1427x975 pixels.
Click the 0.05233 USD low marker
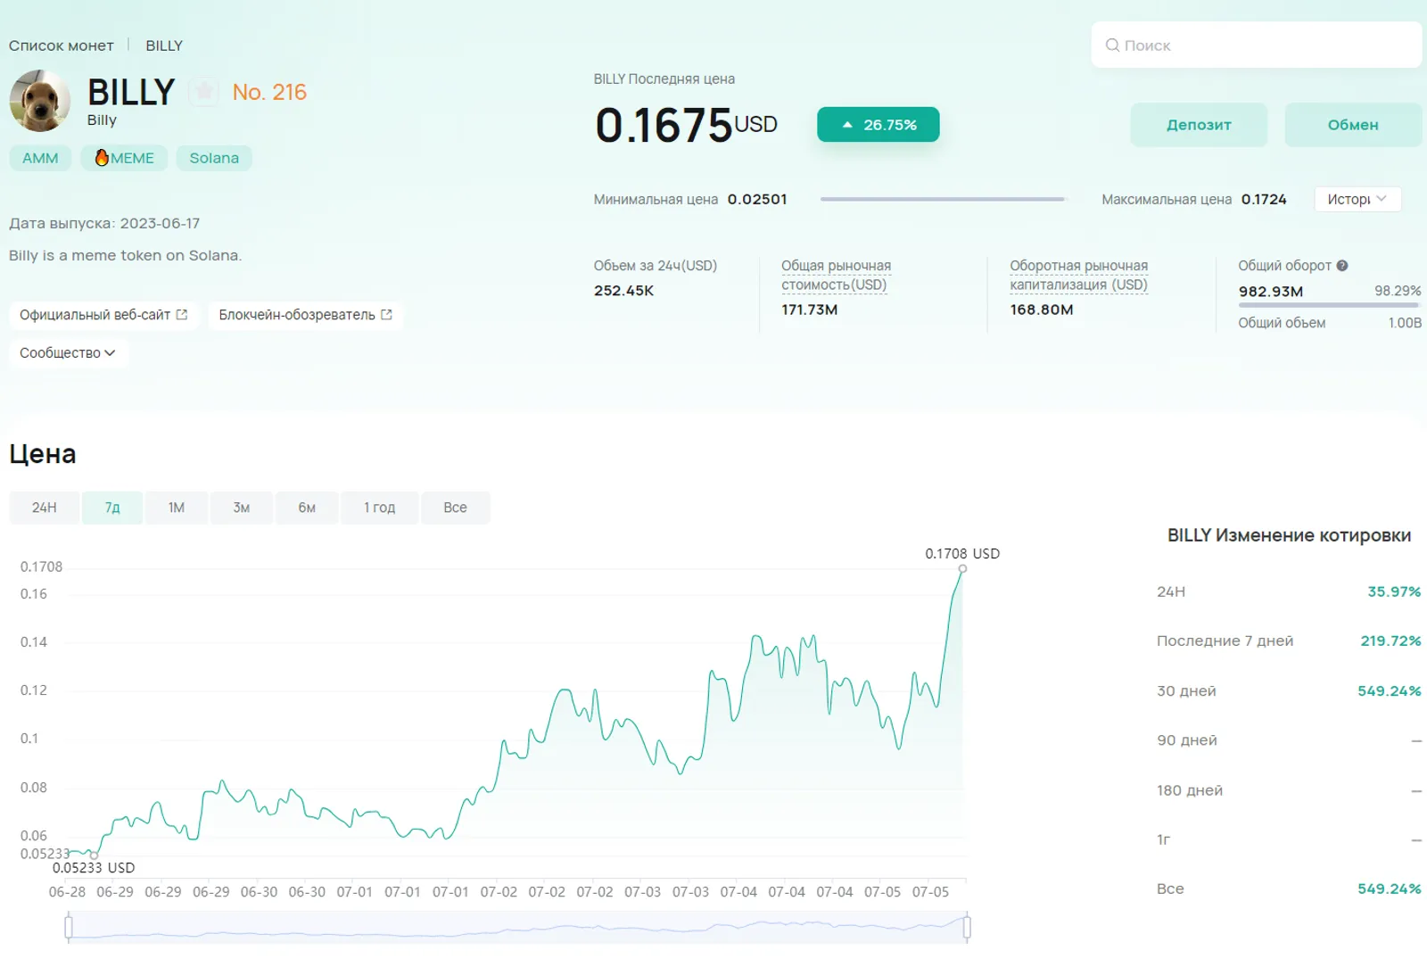(94, 855)
